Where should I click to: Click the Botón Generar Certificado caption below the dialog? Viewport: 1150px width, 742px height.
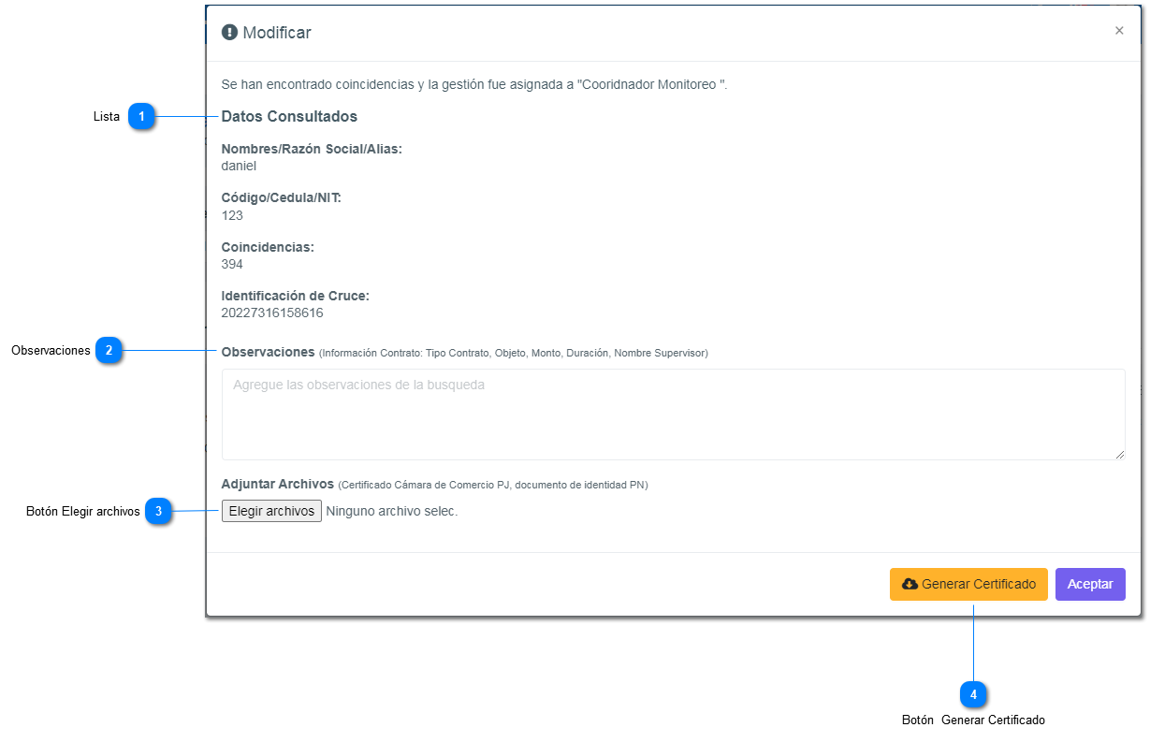[x=973, y=720]
